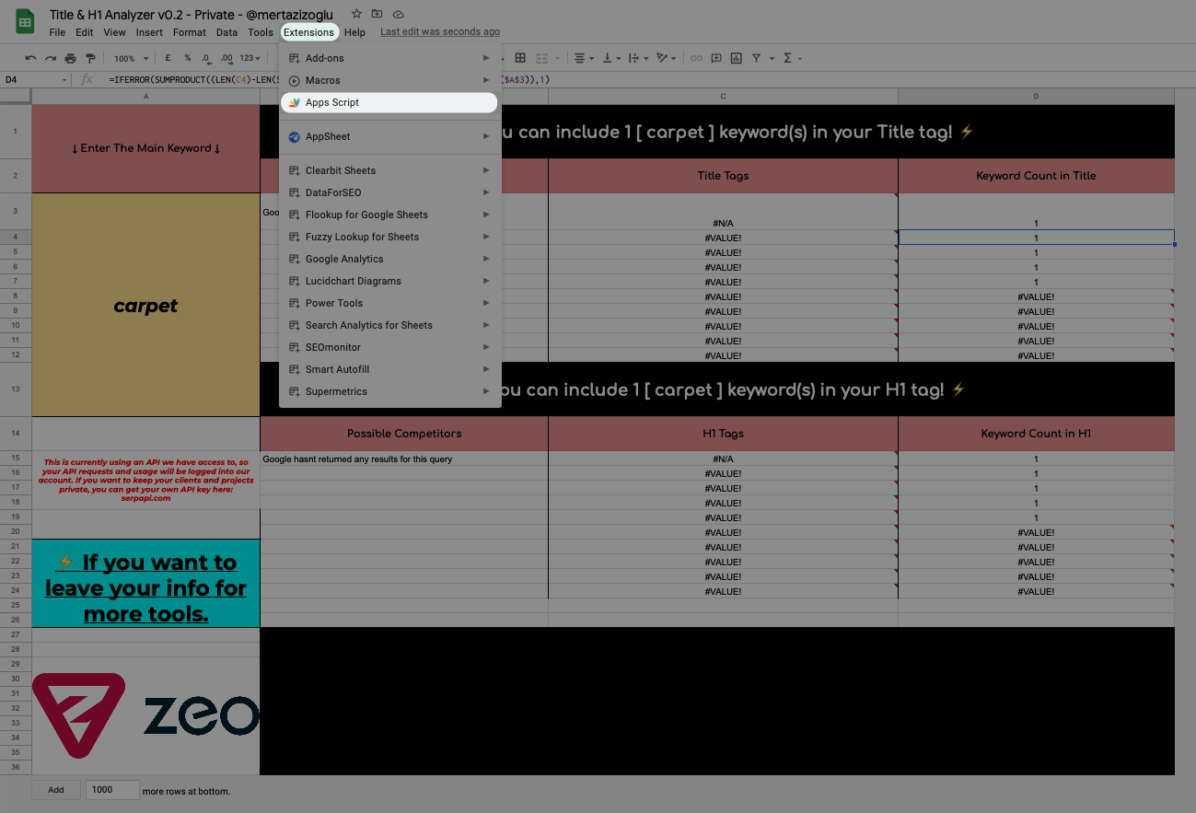Open the more number formats (123) dropdown
1196x813 pixels.
251,58
